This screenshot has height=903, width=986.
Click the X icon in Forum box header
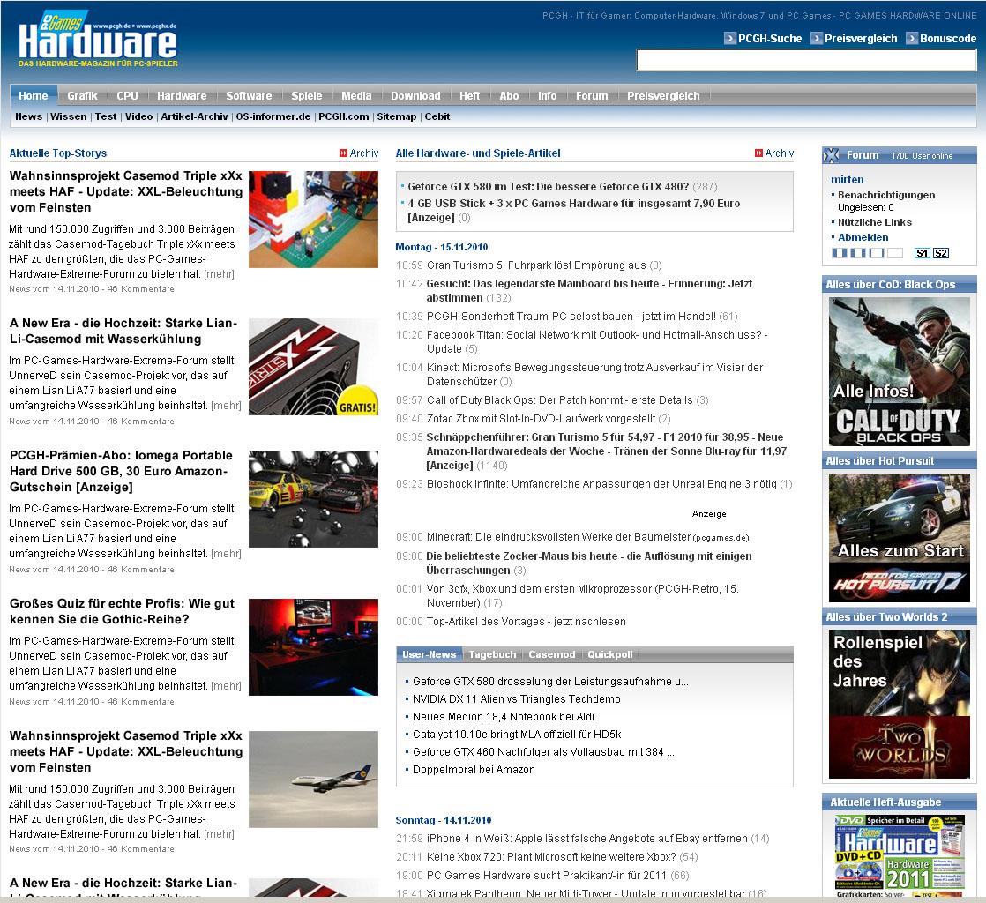pyautogui.click(x=832, y=155)
